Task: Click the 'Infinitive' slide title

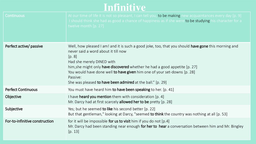Action: point(124,7)
